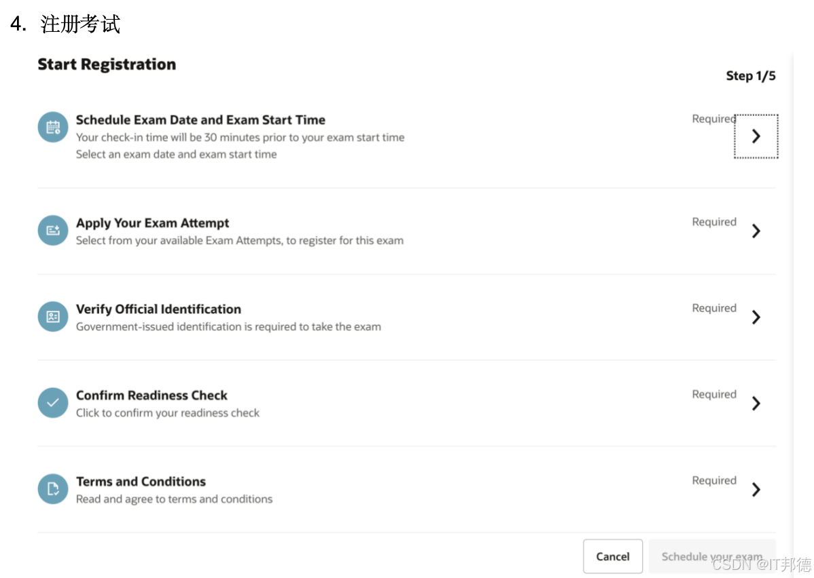Select the Verify Official Identification heading

click(158, 309)
